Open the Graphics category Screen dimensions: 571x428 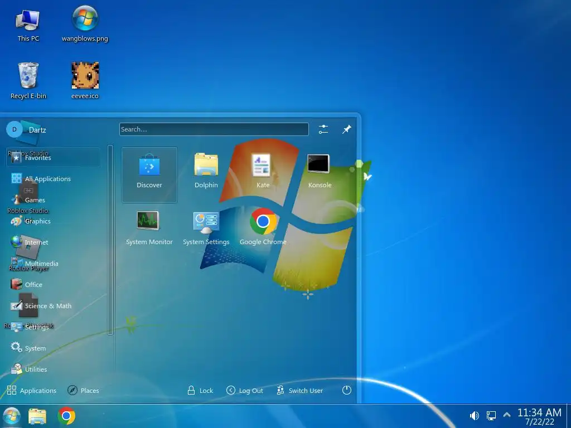[x=53, y=221]
